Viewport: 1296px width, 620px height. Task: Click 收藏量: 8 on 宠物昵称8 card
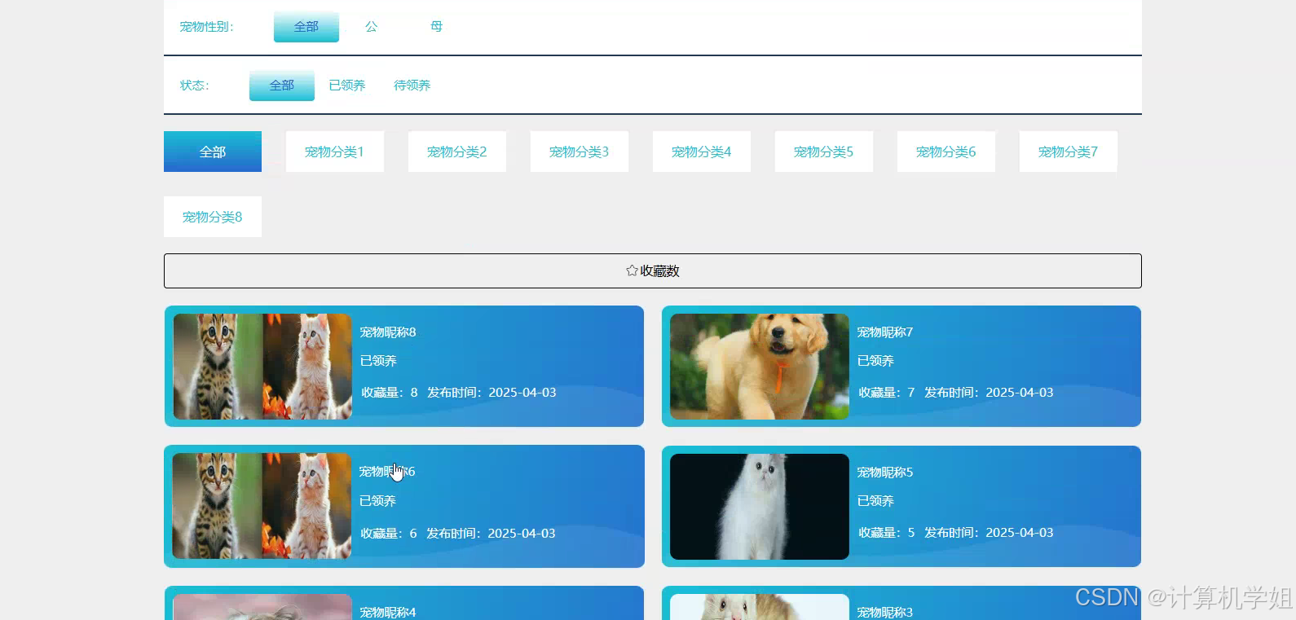click(x=390, y=393)
